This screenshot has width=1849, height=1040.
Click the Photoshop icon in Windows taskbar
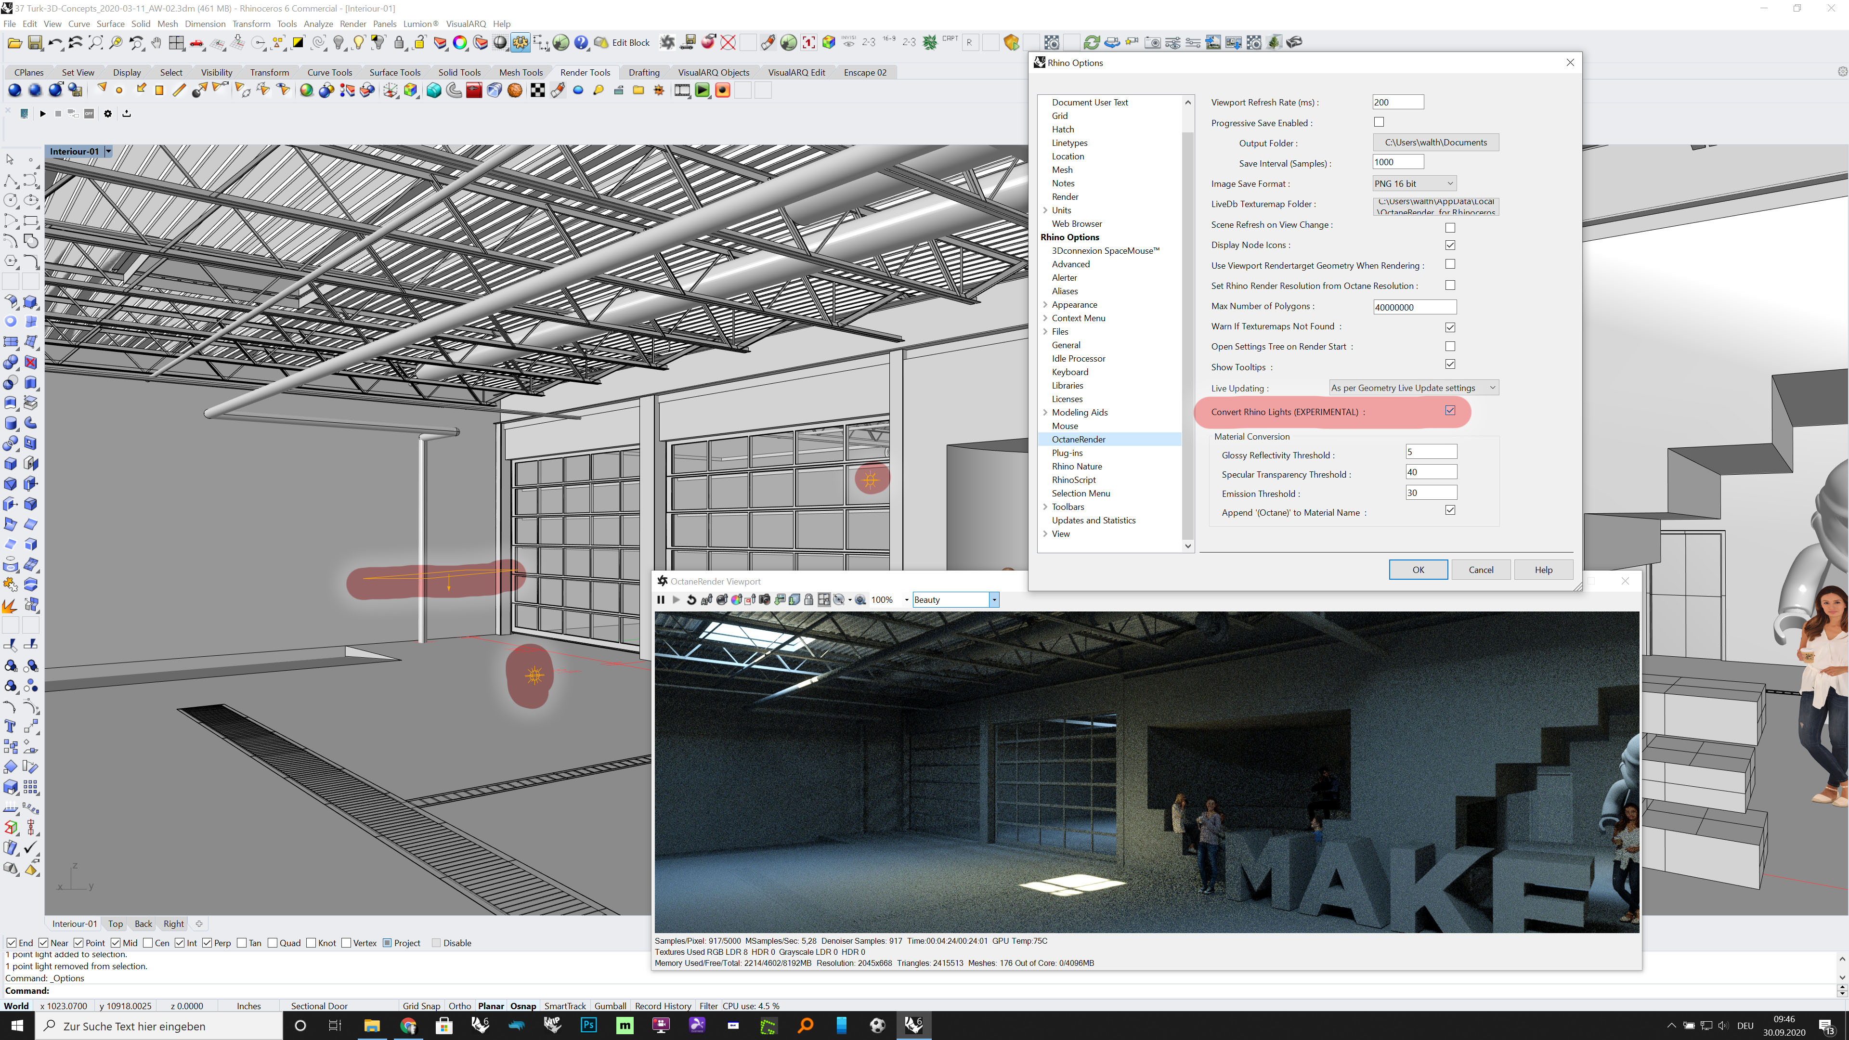coord(588,1025)
